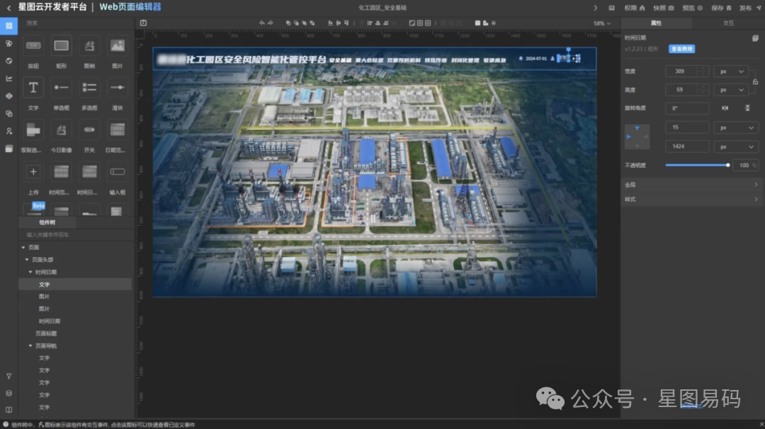Viewport: 765px width, 429px height.
Task: Select the 今日影像 component
Action: click(x=61, y=130)
